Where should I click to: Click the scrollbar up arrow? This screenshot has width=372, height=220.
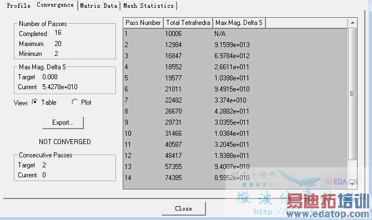(x=353, y=23)
